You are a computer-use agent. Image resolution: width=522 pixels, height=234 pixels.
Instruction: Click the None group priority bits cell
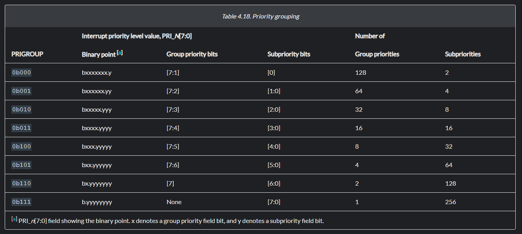tap(174, 202)
